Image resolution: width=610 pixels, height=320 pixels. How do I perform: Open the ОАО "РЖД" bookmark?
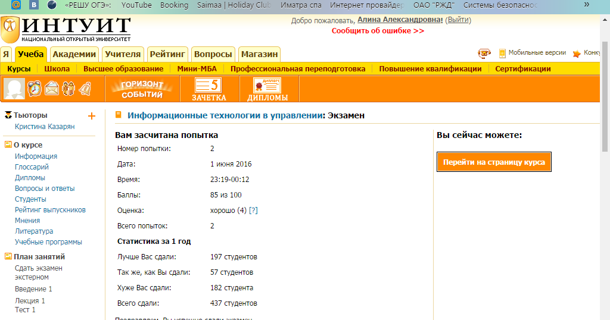tap(434, 5)
